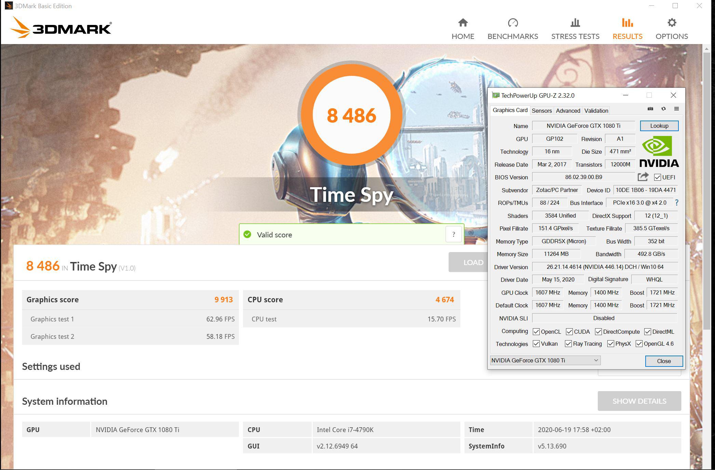Click Valid score help question button
This screenshot has height=470, width=715.
pos(453,234)
